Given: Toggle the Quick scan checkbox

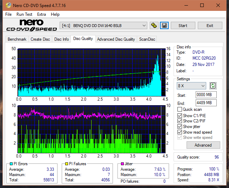Looking at the screenshot, I should pos(180,109).
